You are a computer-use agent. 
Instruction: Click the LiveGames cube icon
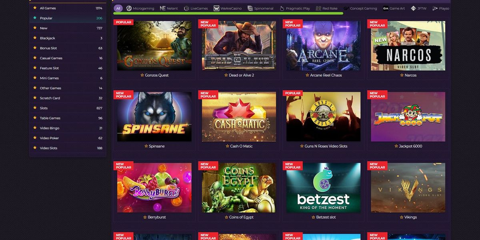coord(186,8)
